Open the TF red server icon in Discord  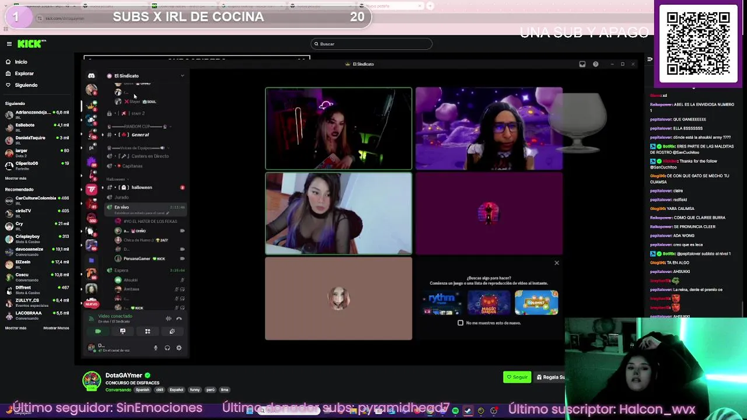click(91, 189)
